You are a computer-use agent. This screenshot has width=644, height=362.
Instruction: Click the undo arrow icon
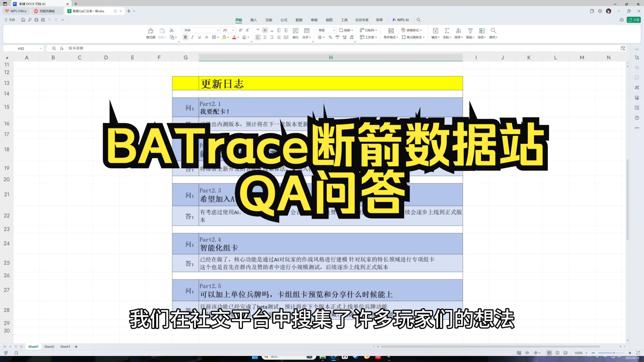click(x=50, y=20)
